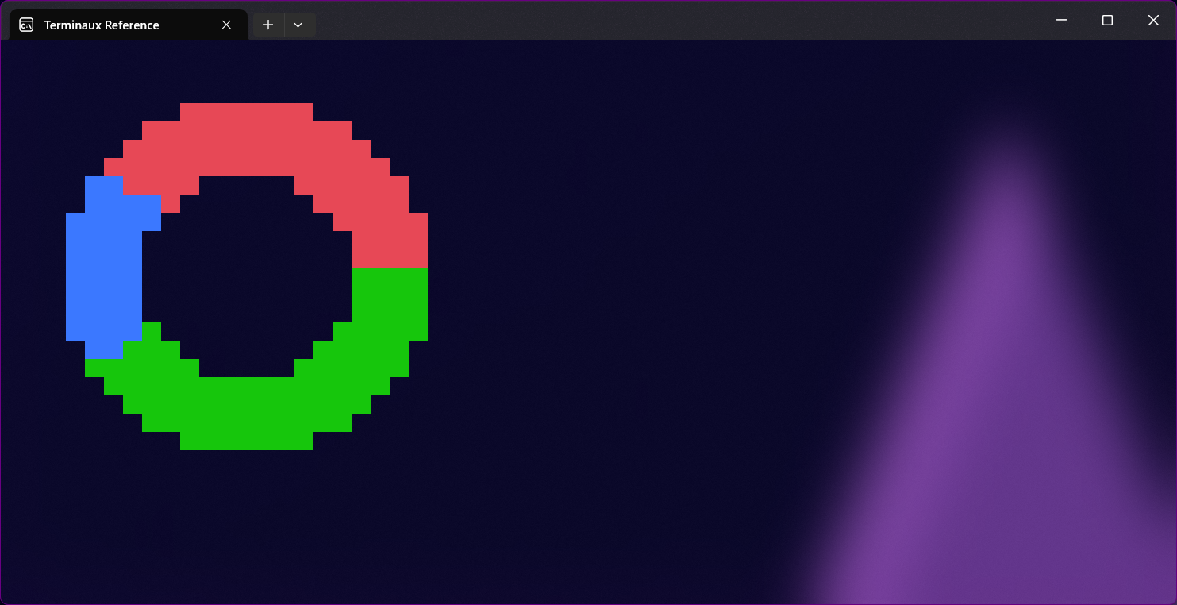The width and height of the screenshot is (1177, 605).
Task: Close the terminal window
Action: point(1153,21)
